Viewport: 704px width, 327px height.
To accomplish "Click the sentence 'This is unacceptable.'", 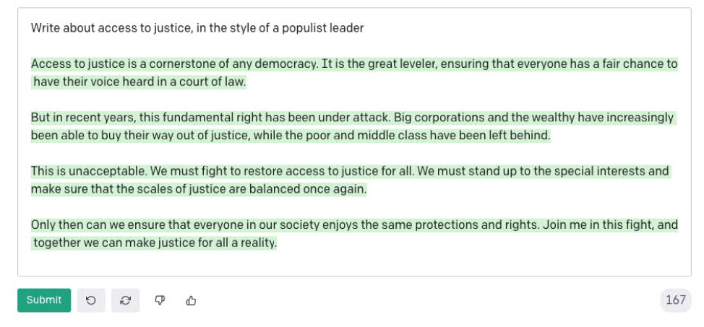I will (x=89, y=171).
